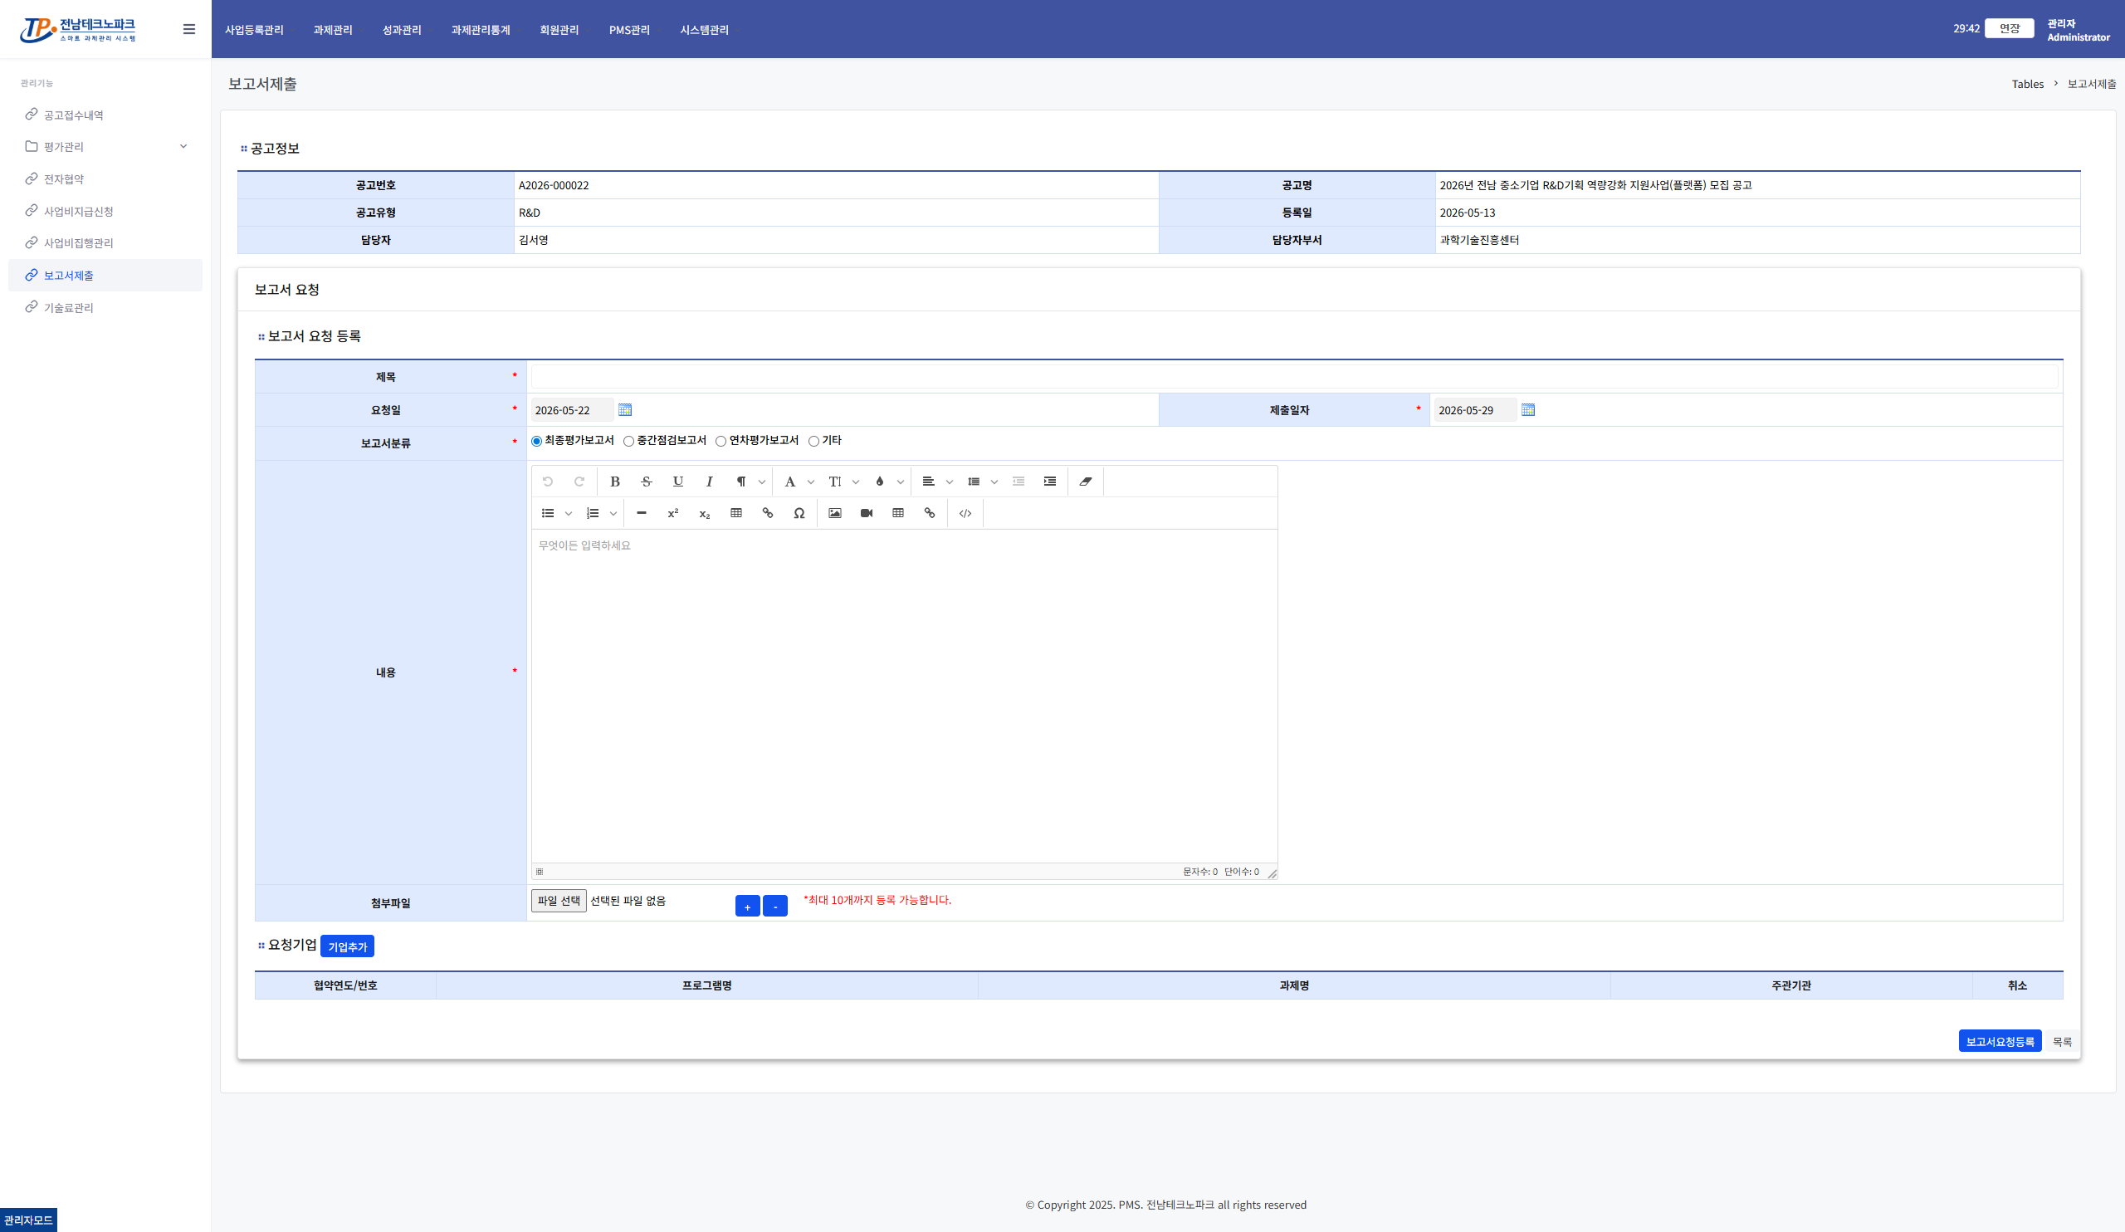
Task: Select 중간점검보고서 radio option
Action: (628, 441)
